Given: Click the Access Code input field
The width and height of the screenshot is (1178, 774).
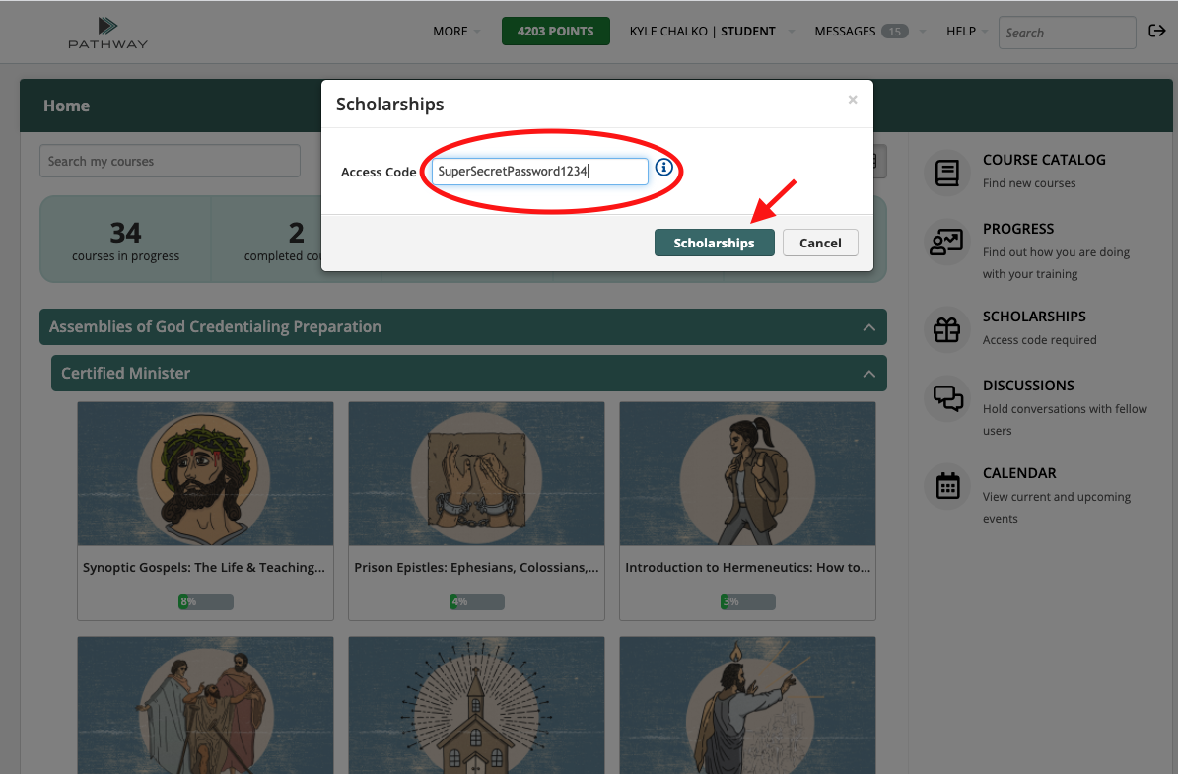Looking at the screenshot, I should pyautogui.click(x=539, y=172).
